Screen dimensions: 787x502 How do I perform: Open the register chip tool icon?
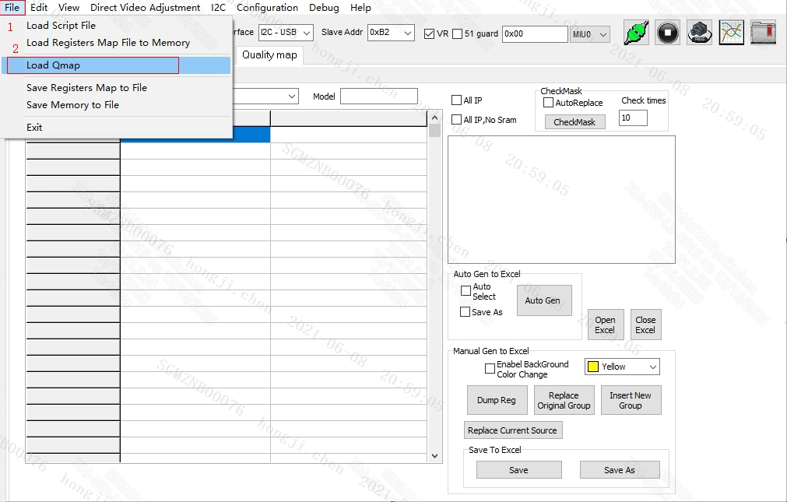(x=700, y=33)
